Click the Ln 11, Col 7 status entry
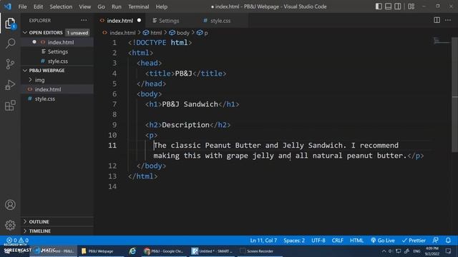The width and height of the screenshot is (458, 257). pyautogui.click(x=263, y=241)
